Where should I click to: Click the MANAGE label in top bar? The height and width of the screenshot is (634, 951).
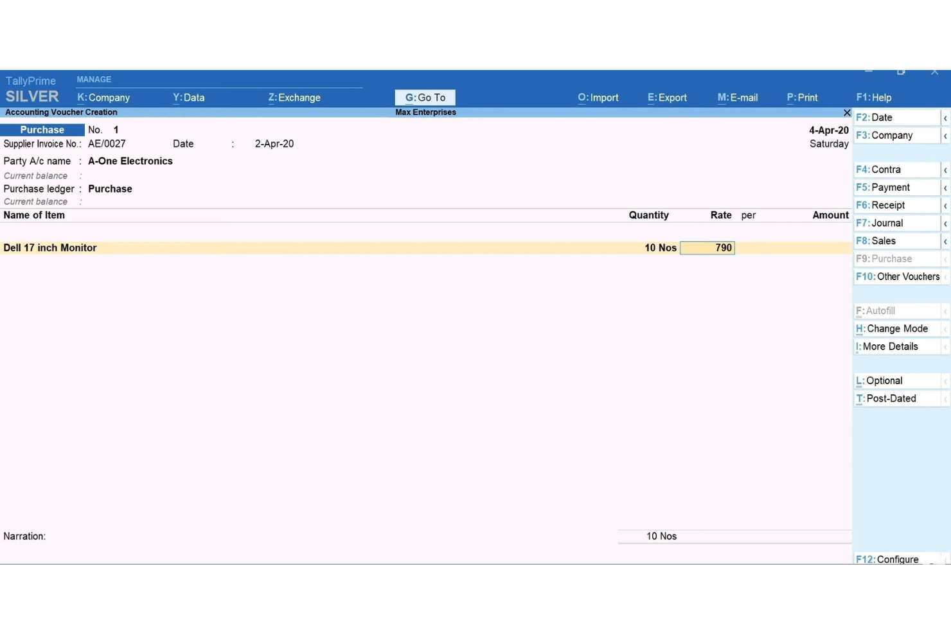[94, 80]
